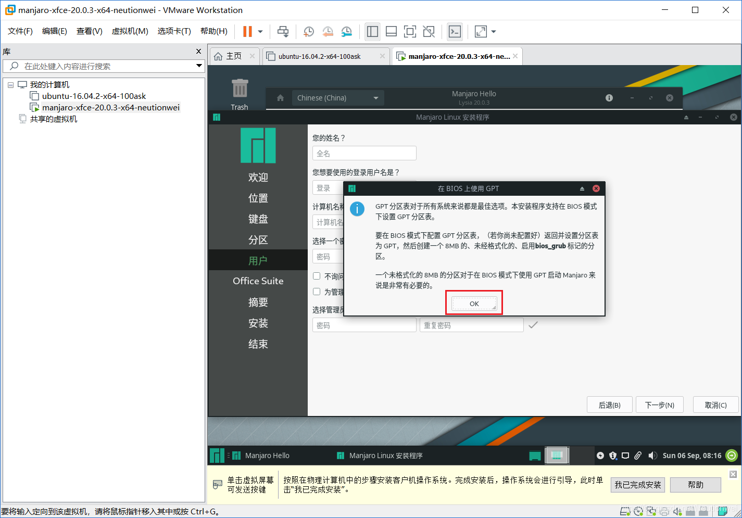The height and width of the screenshot is (518, 742).
Task: Open the Chinese (China) language dropdown
Action: coord(338,98)
